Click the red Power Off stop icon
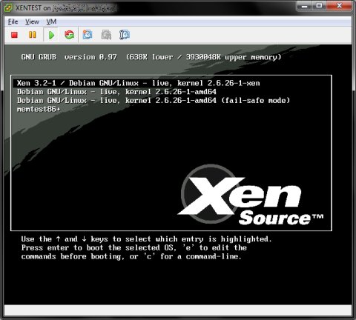The width and height of the screenshot is (356, 320). point(14,35)
